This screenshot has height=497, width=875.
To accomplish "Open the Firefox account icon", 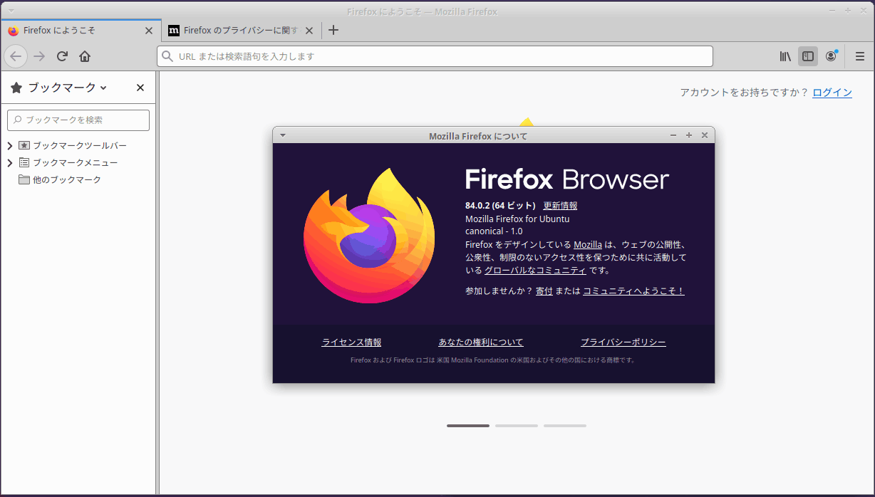I will 831,56.
